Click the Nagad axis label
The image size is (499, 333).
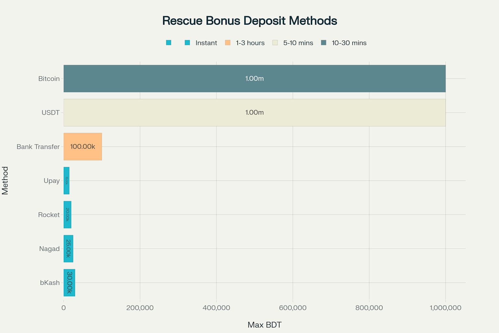click(49, 249)
